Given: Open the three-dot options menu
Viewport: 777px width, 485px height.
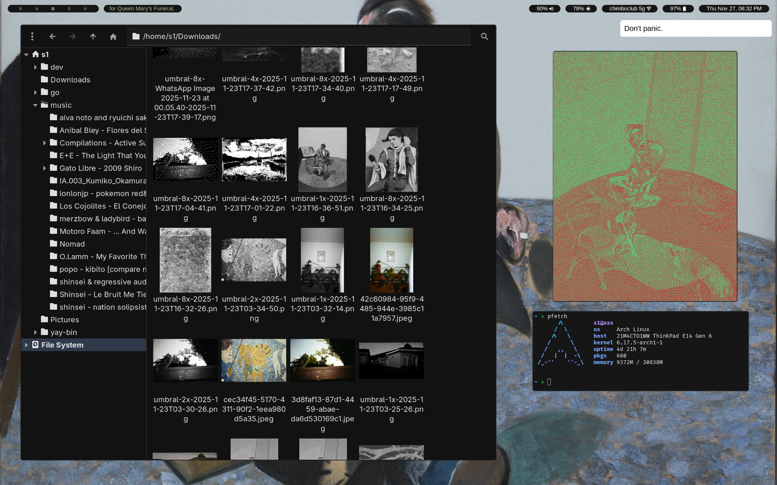Looking at the screenshot, I should [x=32, y=36].
